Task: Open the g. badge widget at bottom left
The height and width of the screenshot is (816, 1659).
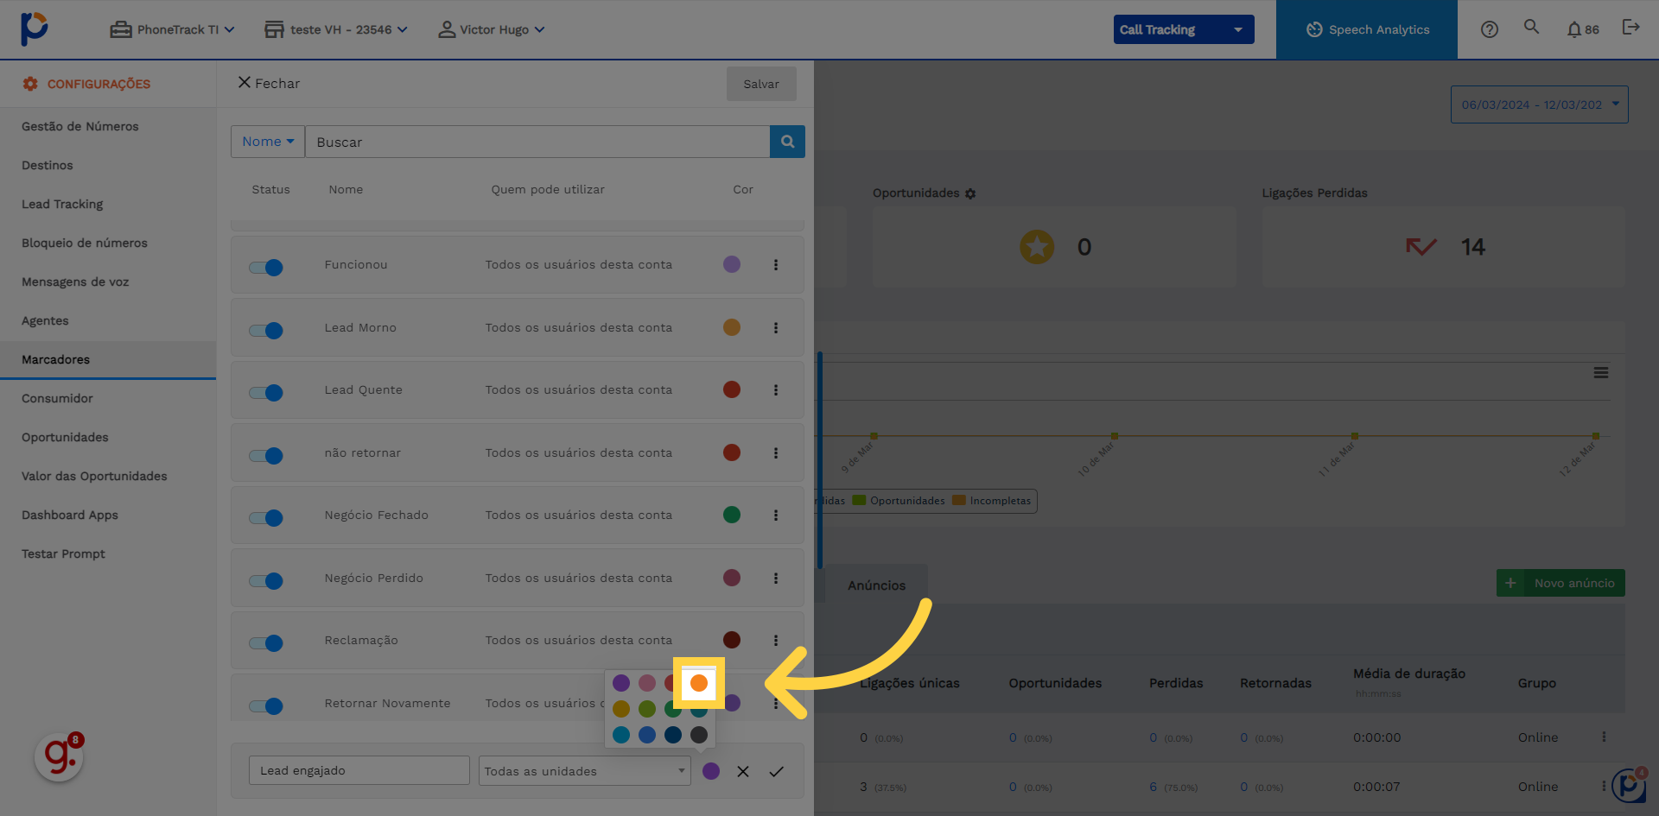Action: [59, 757]
